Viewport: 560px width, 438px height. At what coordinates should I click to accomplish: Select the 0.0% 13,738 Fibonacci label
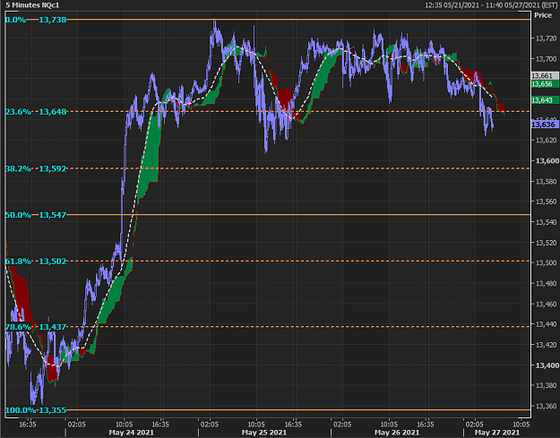click(36, 20)
